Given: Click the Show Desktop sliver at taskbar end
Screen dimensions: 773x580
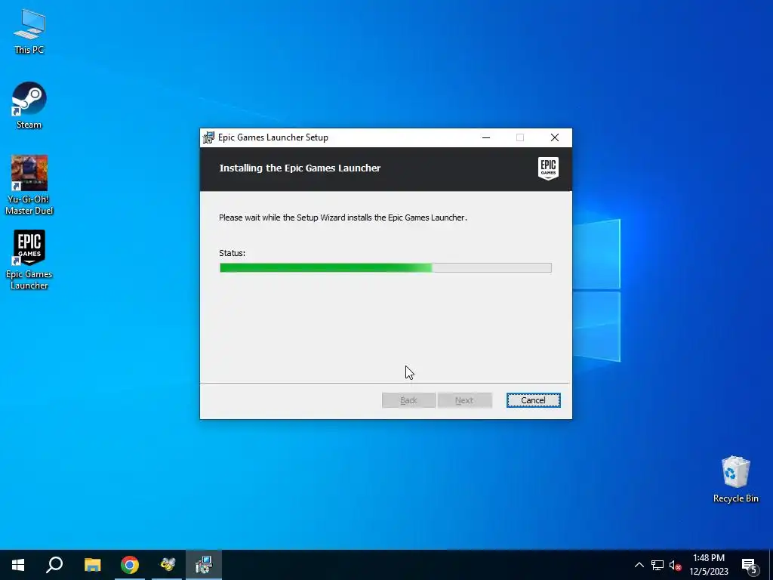Looking at the screenshot, I should pos(771,565).
